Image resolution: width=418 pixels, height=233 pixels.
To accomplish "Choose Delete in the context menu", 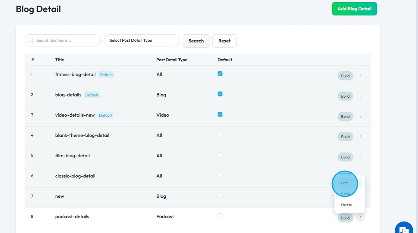I will (x=346, y=205).
